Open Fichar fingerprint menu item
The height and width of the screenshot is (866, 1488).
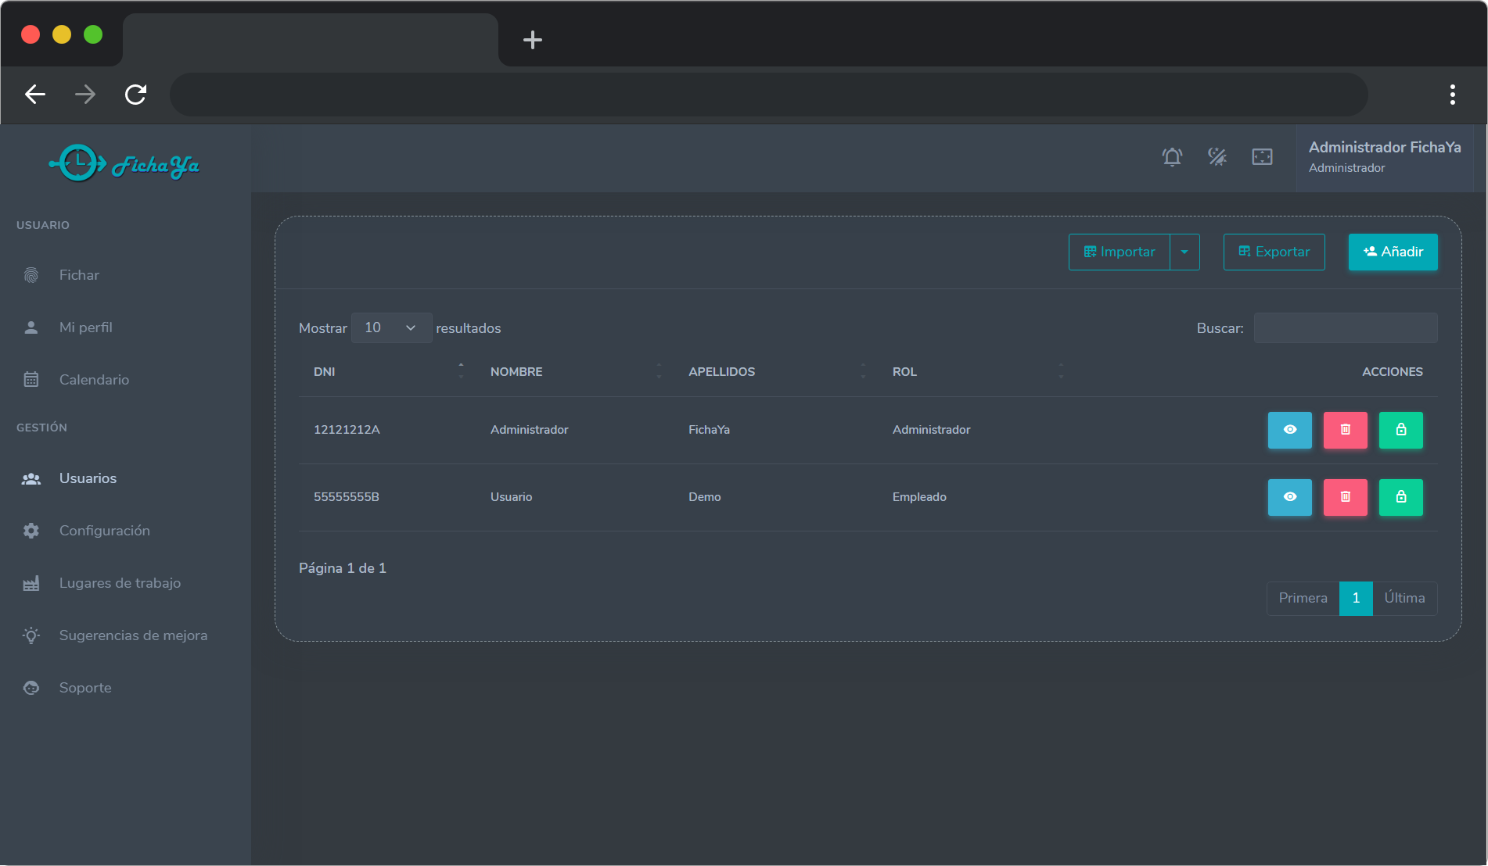(x=79, y=275)
